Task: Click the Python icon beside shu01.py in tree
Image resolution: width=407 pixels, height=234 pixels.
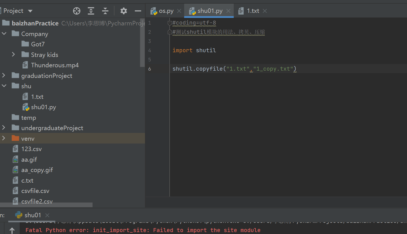Action: [x=26, y=107]
